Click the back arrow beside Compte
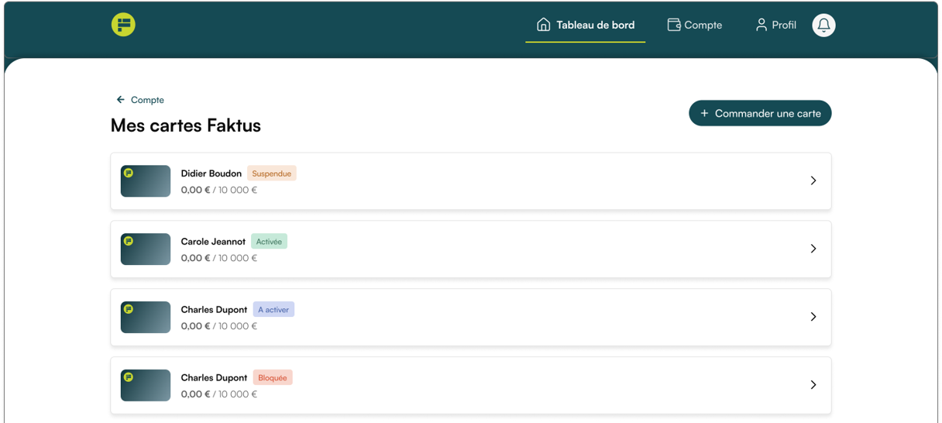The image size is (942, 423). 121,100
